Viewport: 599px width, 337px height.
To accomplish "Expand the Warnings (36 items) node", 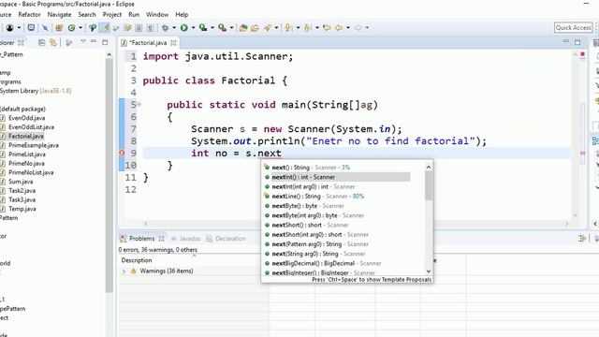I will [x=124, y=271].
